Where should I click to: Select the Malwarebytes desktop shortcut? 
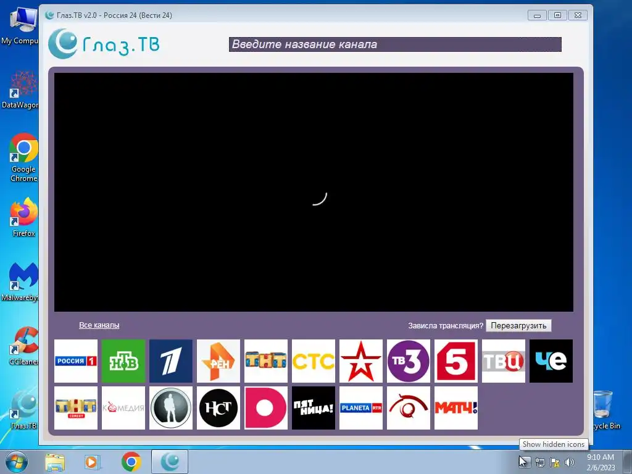coord(20,281)
